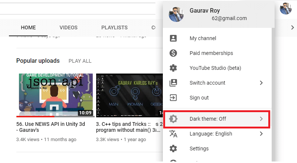This screenshot has width=297, height=163.
Task: Switch to the HOME tab
Action: pos(28,27)
